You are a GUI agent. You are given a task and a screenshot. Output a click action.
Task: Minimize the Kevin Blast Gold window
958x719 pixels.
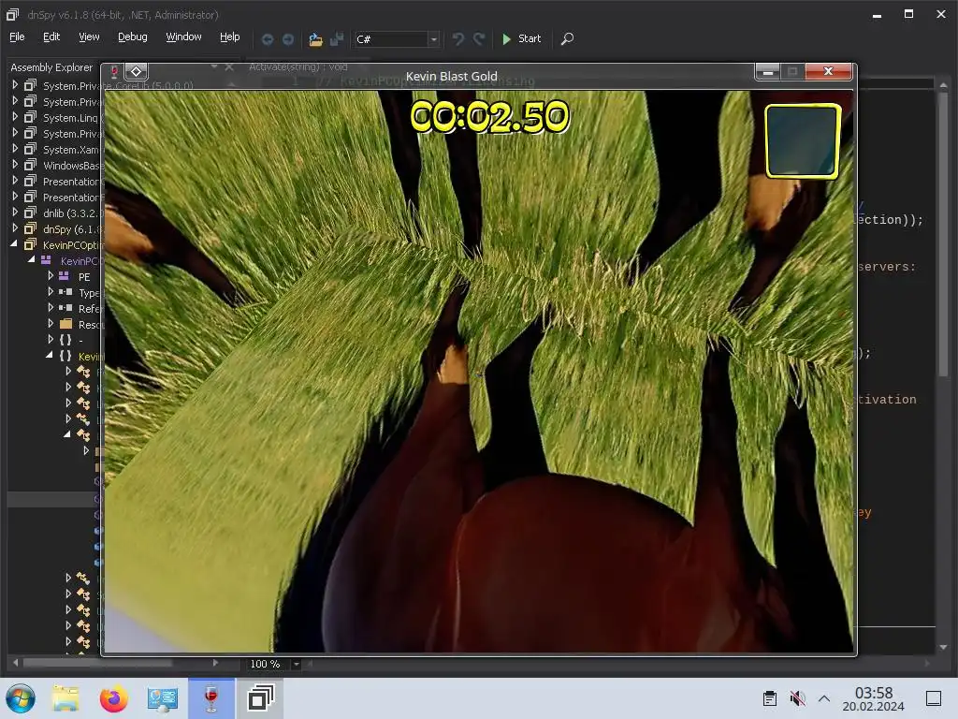coord(767,72)
